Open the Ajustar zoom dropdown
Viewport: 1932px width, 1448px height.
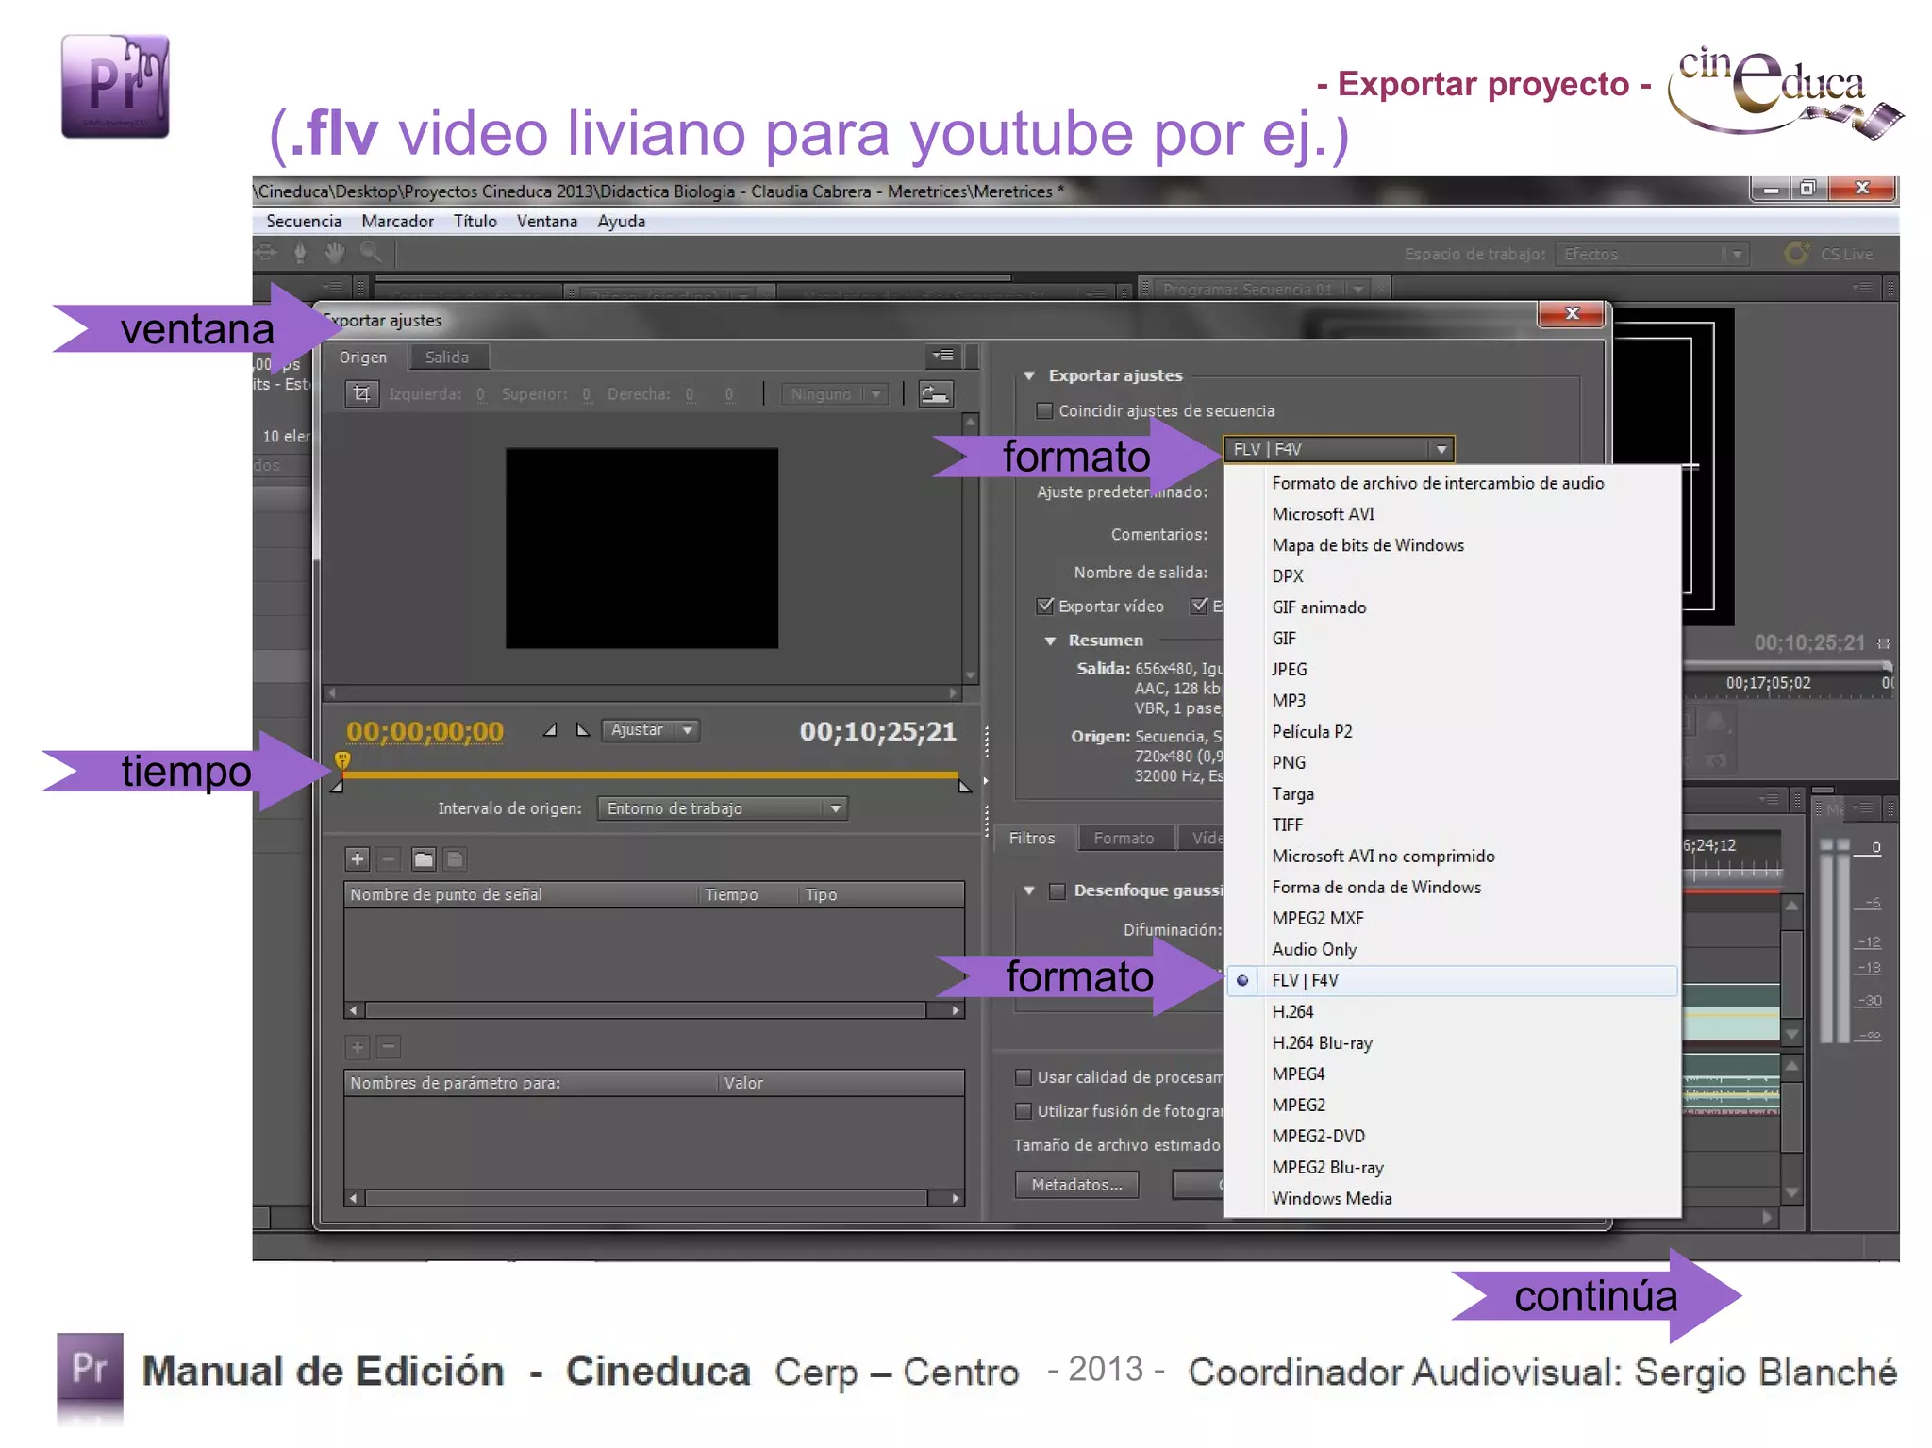(x=650, y=730)
